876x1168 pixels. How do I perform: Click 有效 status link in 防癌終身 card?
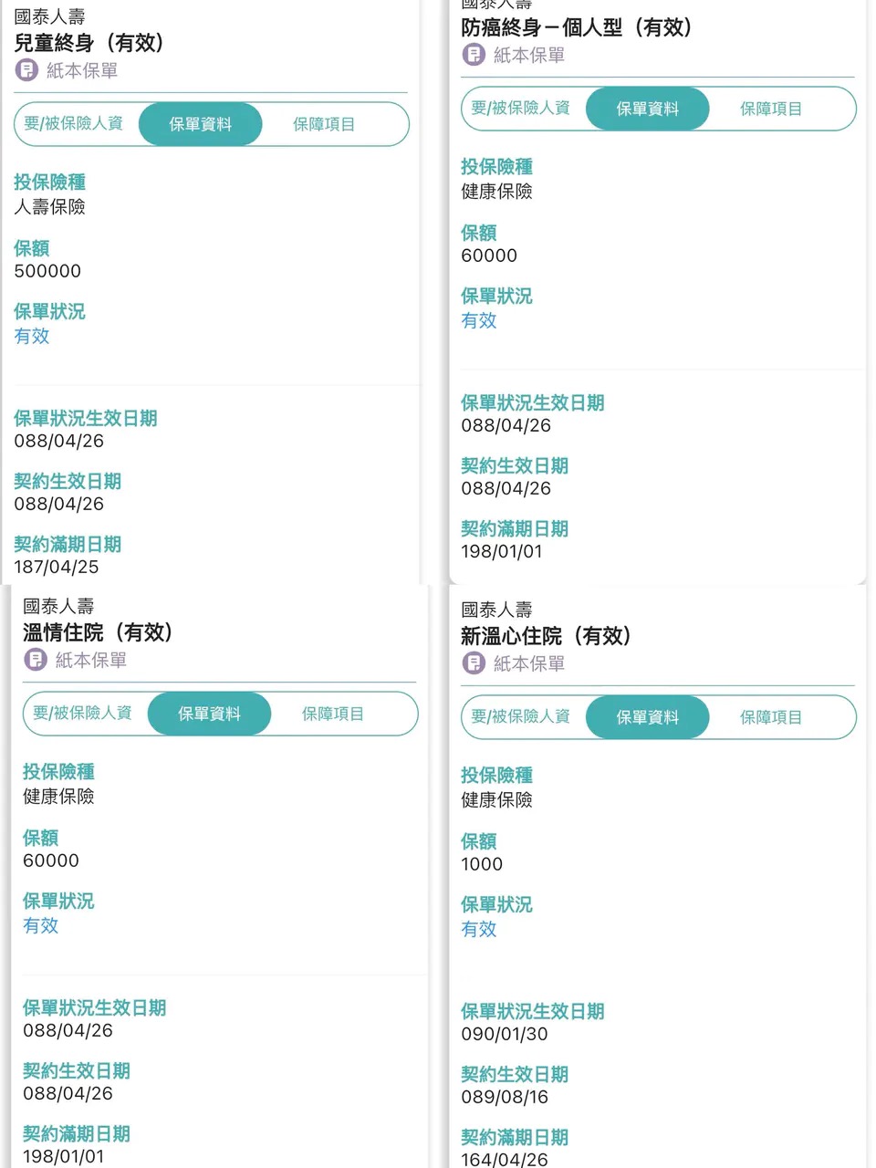(479, 320)
